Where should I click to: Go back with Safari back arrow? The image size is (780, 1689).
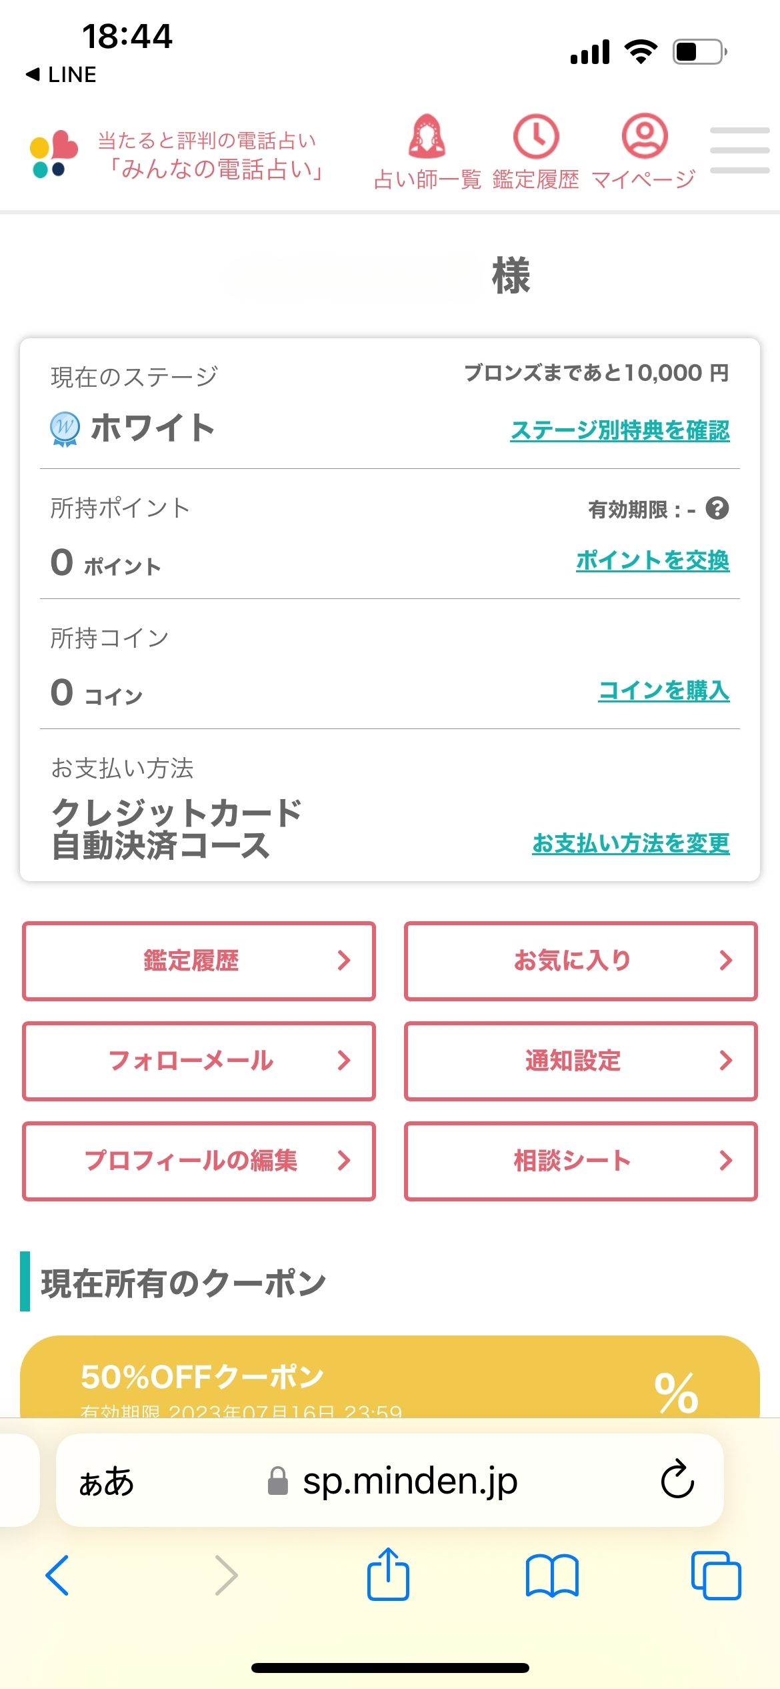57,1576
